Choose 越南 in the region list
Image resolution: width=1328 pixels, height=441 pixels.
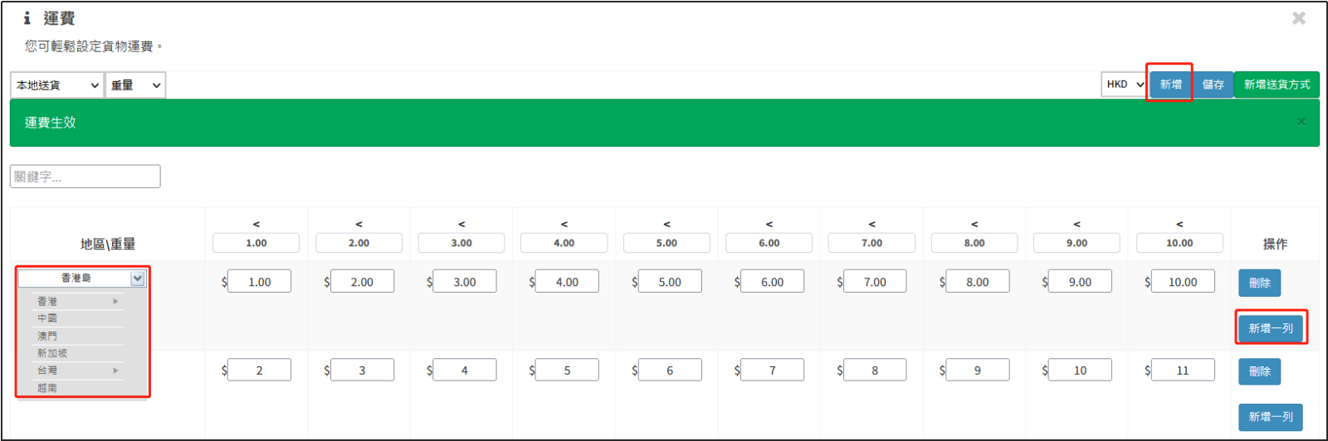click(x=47, y=388)
